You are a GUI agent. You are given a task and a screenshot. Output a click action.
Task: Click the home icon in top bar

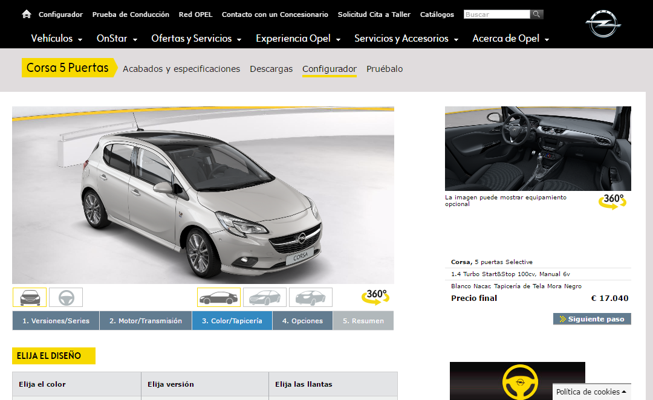click(26, 14)
